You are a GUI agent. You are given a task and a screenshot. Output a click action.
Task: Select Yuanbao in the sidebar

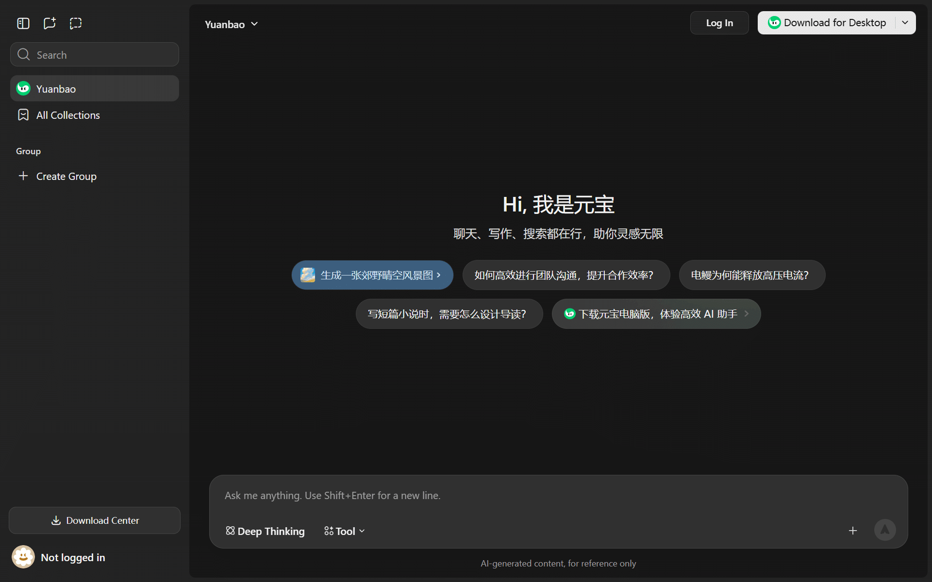click(95, 88)
